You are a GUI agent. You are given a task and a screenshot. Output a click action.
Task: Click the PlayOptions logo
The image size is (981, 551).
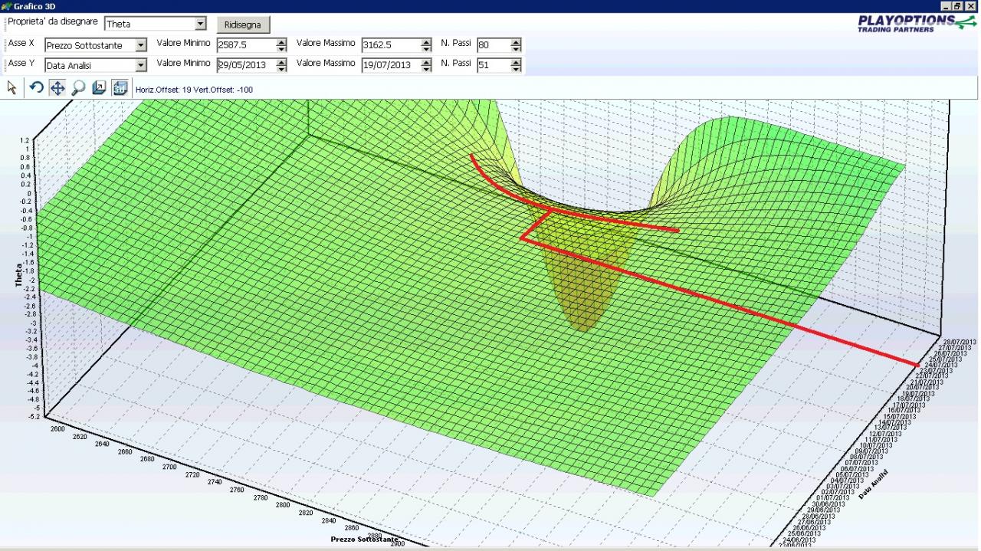tap(917, 23)
